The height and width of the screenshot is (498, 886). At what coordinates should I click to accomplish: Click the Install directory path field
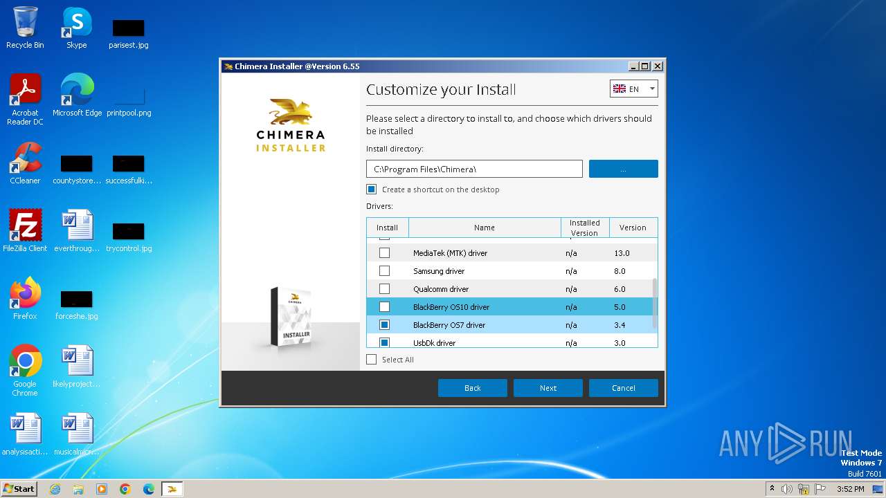(x=474, y=169)
